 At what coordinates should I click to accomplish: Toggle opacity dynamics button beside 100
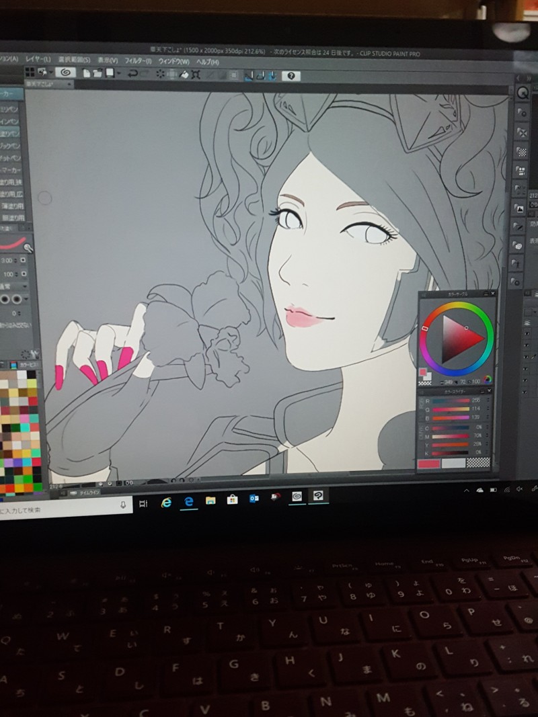23,274
